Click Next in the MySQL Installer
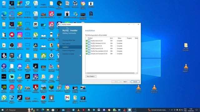This screenshot has width=200, height=112. click(x=126, y=82)
